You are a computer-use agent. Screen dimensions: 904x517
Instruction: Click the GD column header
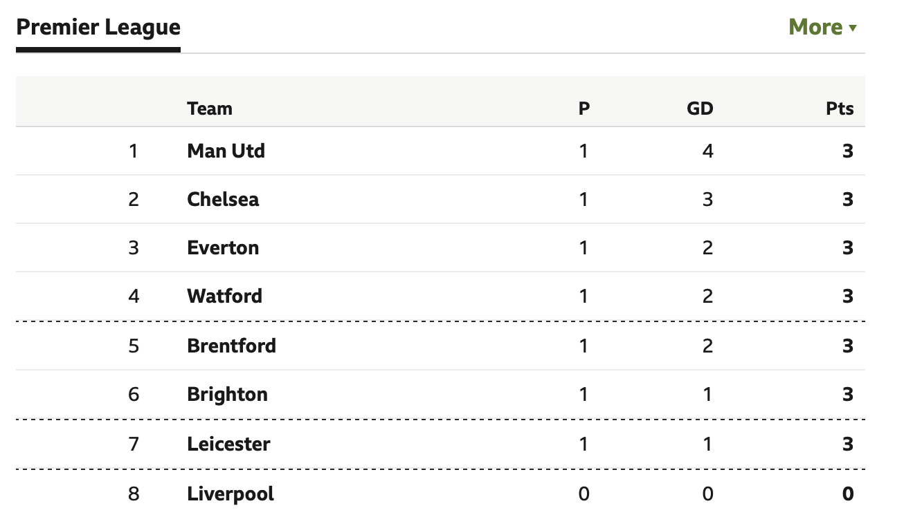tap(700, 109)
